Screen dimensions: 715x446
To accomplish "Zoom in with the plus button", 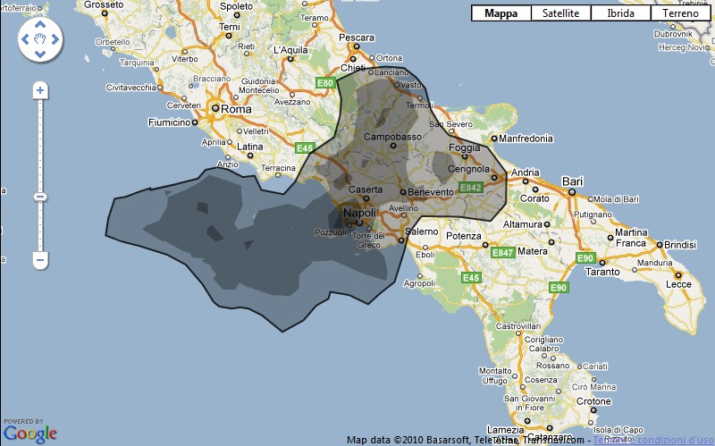I will point(39,90).
